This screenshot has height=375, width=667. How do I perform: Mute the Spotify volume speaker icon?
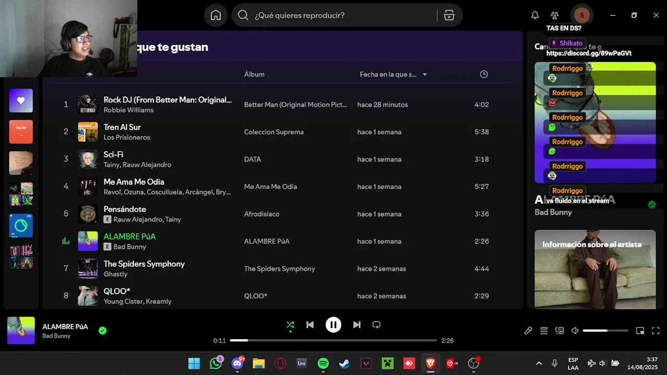point(575,331)
